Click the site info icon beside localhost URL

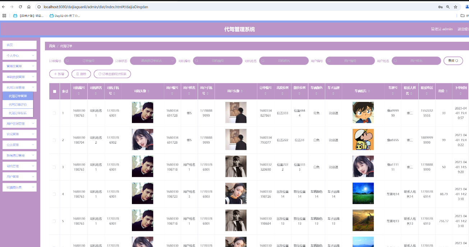click(x=39, y=7)
